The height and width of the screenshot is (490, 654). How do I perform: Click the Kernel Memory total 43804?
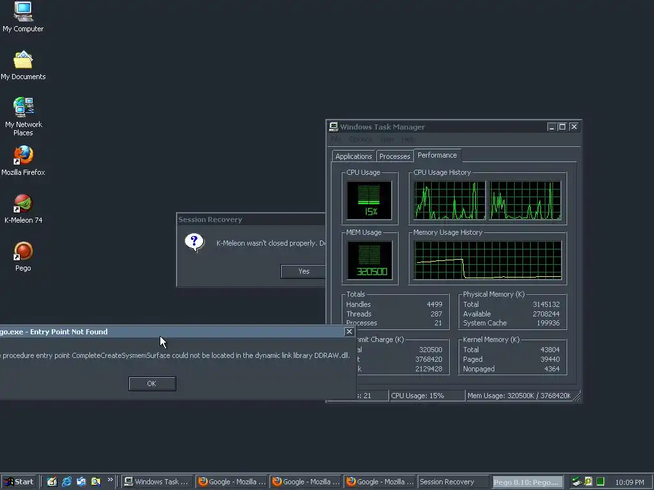point(550,350)
